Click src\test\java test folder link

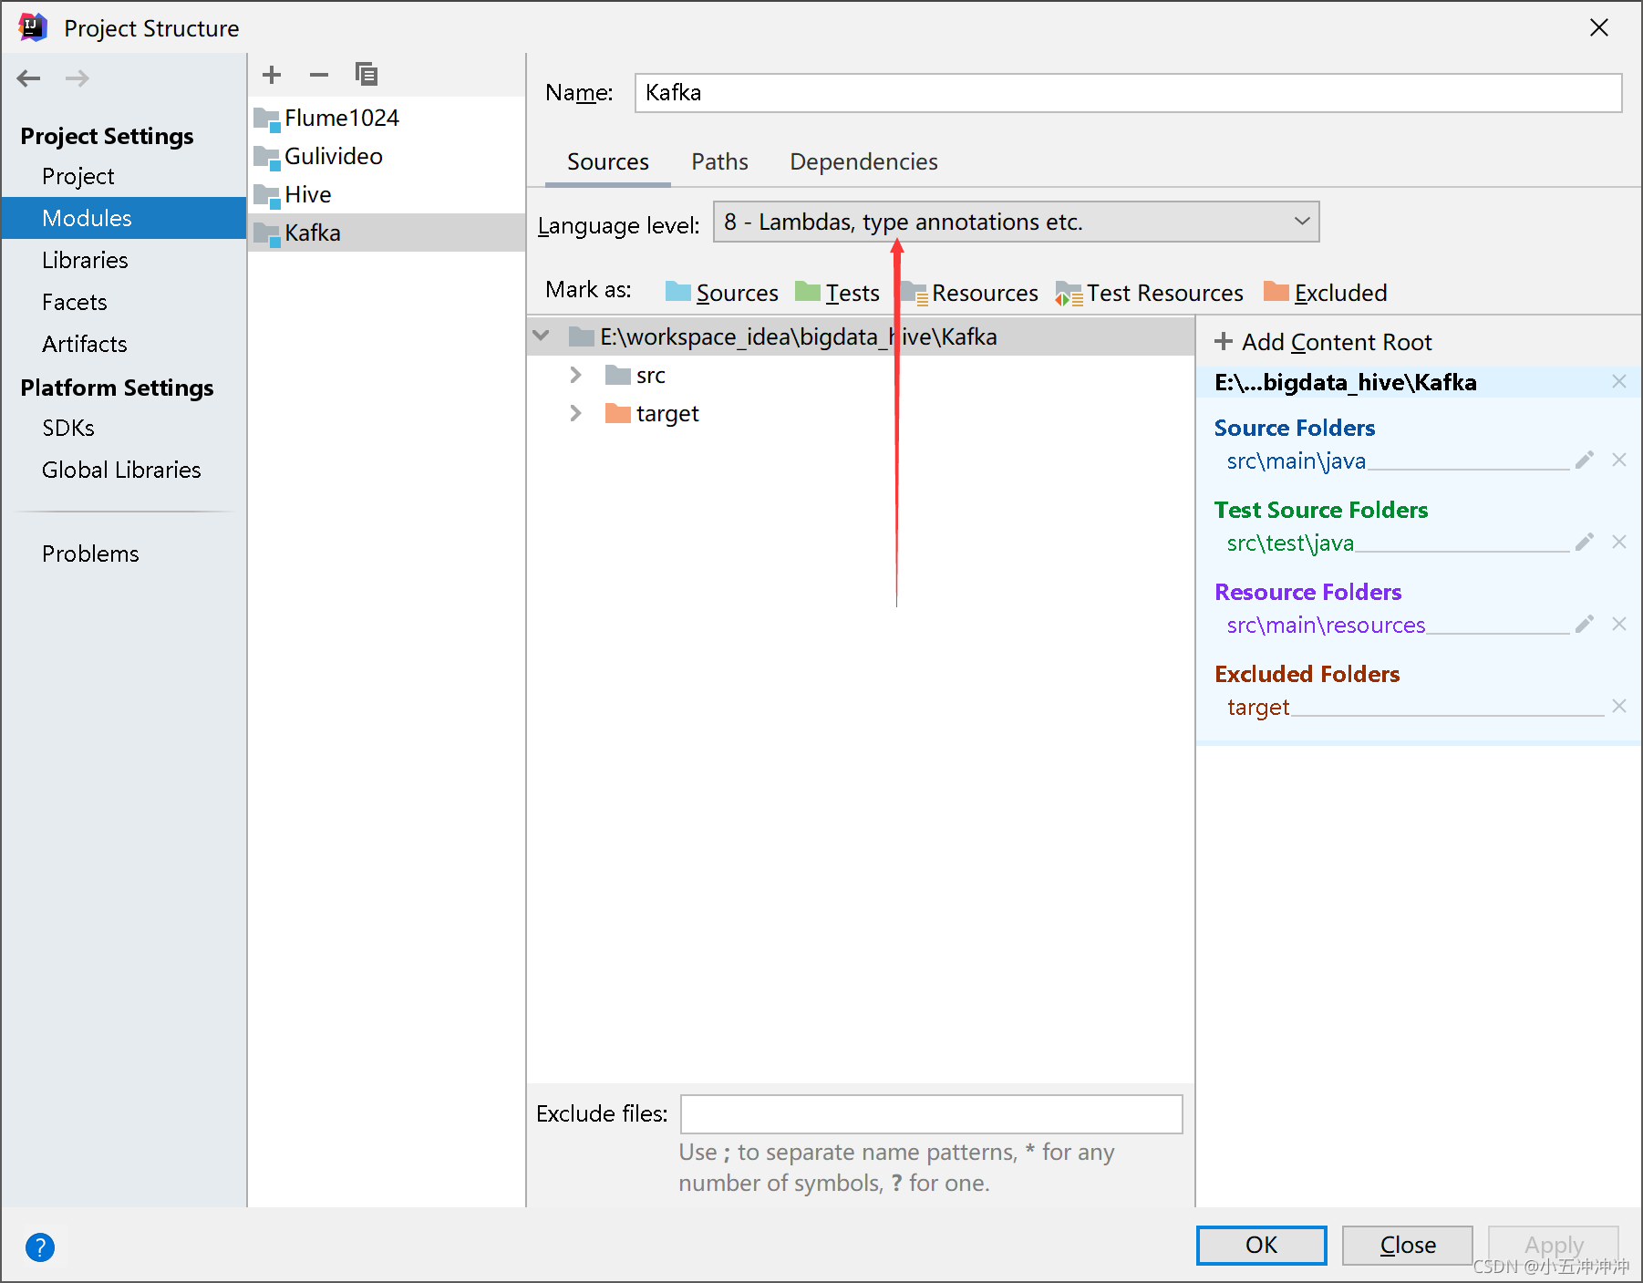(1290, 543)
